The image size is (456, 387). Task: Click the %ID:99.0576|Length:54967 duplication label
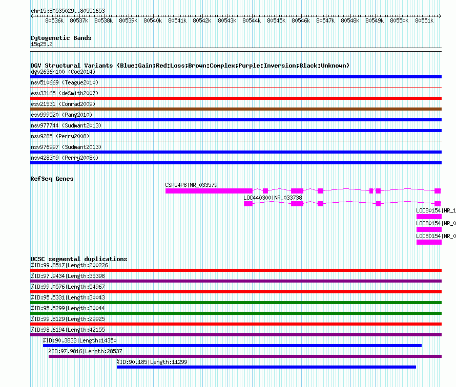[68, 287]
